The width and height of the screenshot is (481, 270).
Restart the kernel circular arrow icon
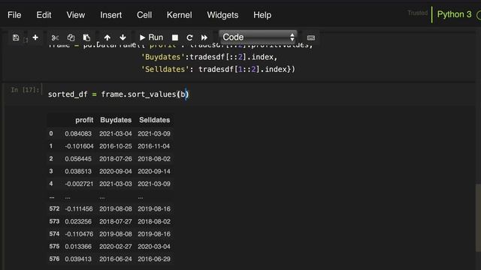point(189,37)
